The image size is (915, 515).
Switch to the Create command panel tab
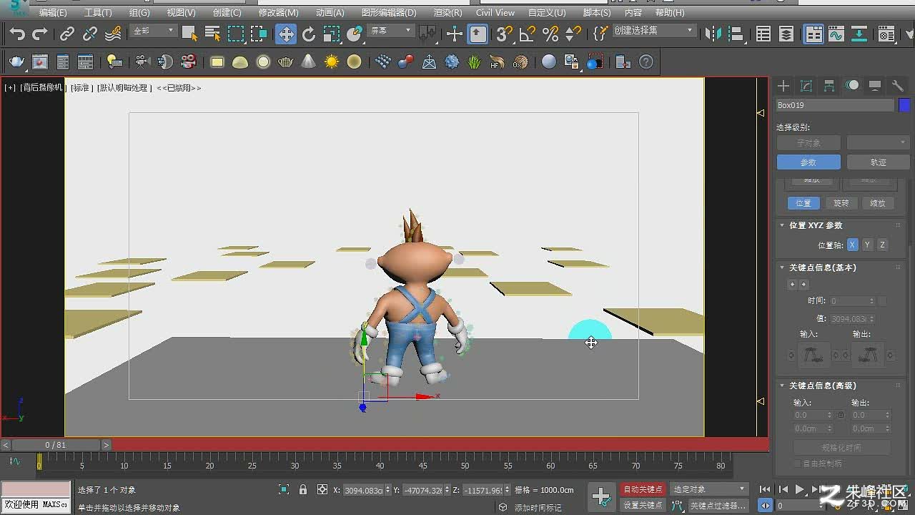[x=783, y=86]
